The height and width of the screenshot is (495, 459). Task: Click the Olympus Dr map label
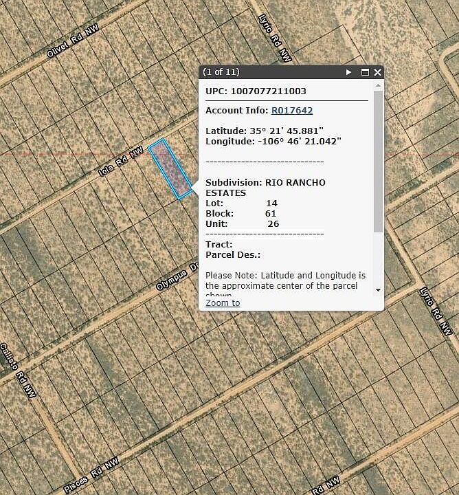177,276
